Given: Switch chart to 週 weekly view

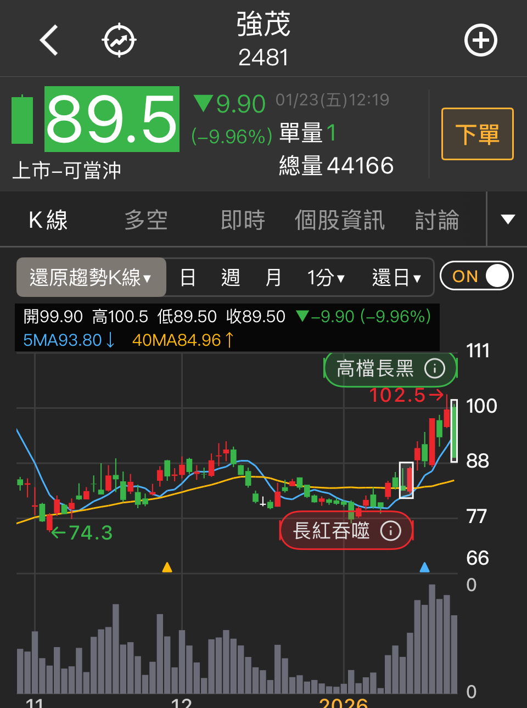Looking at the screenshot, I should [x=231, y=278].
